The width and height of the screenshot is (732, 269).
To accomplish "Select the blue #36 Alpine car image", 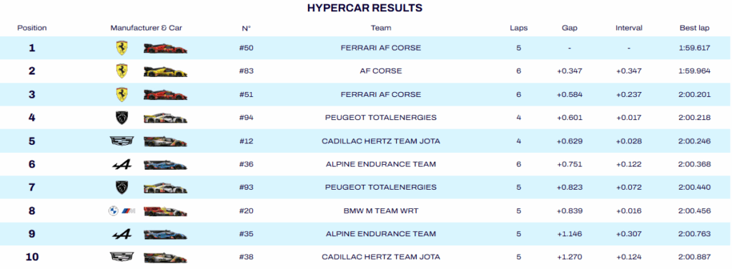I will point(165,165).
